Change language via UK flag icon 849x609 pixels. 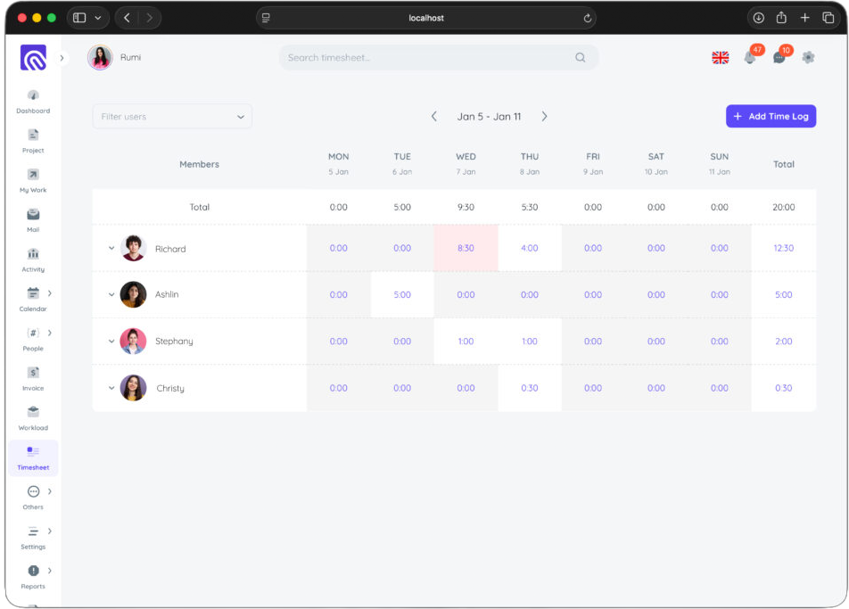721,57
